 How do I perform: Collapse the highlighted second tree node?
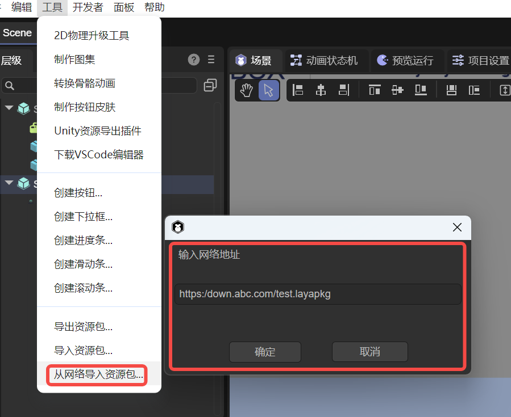pos(9,183)
